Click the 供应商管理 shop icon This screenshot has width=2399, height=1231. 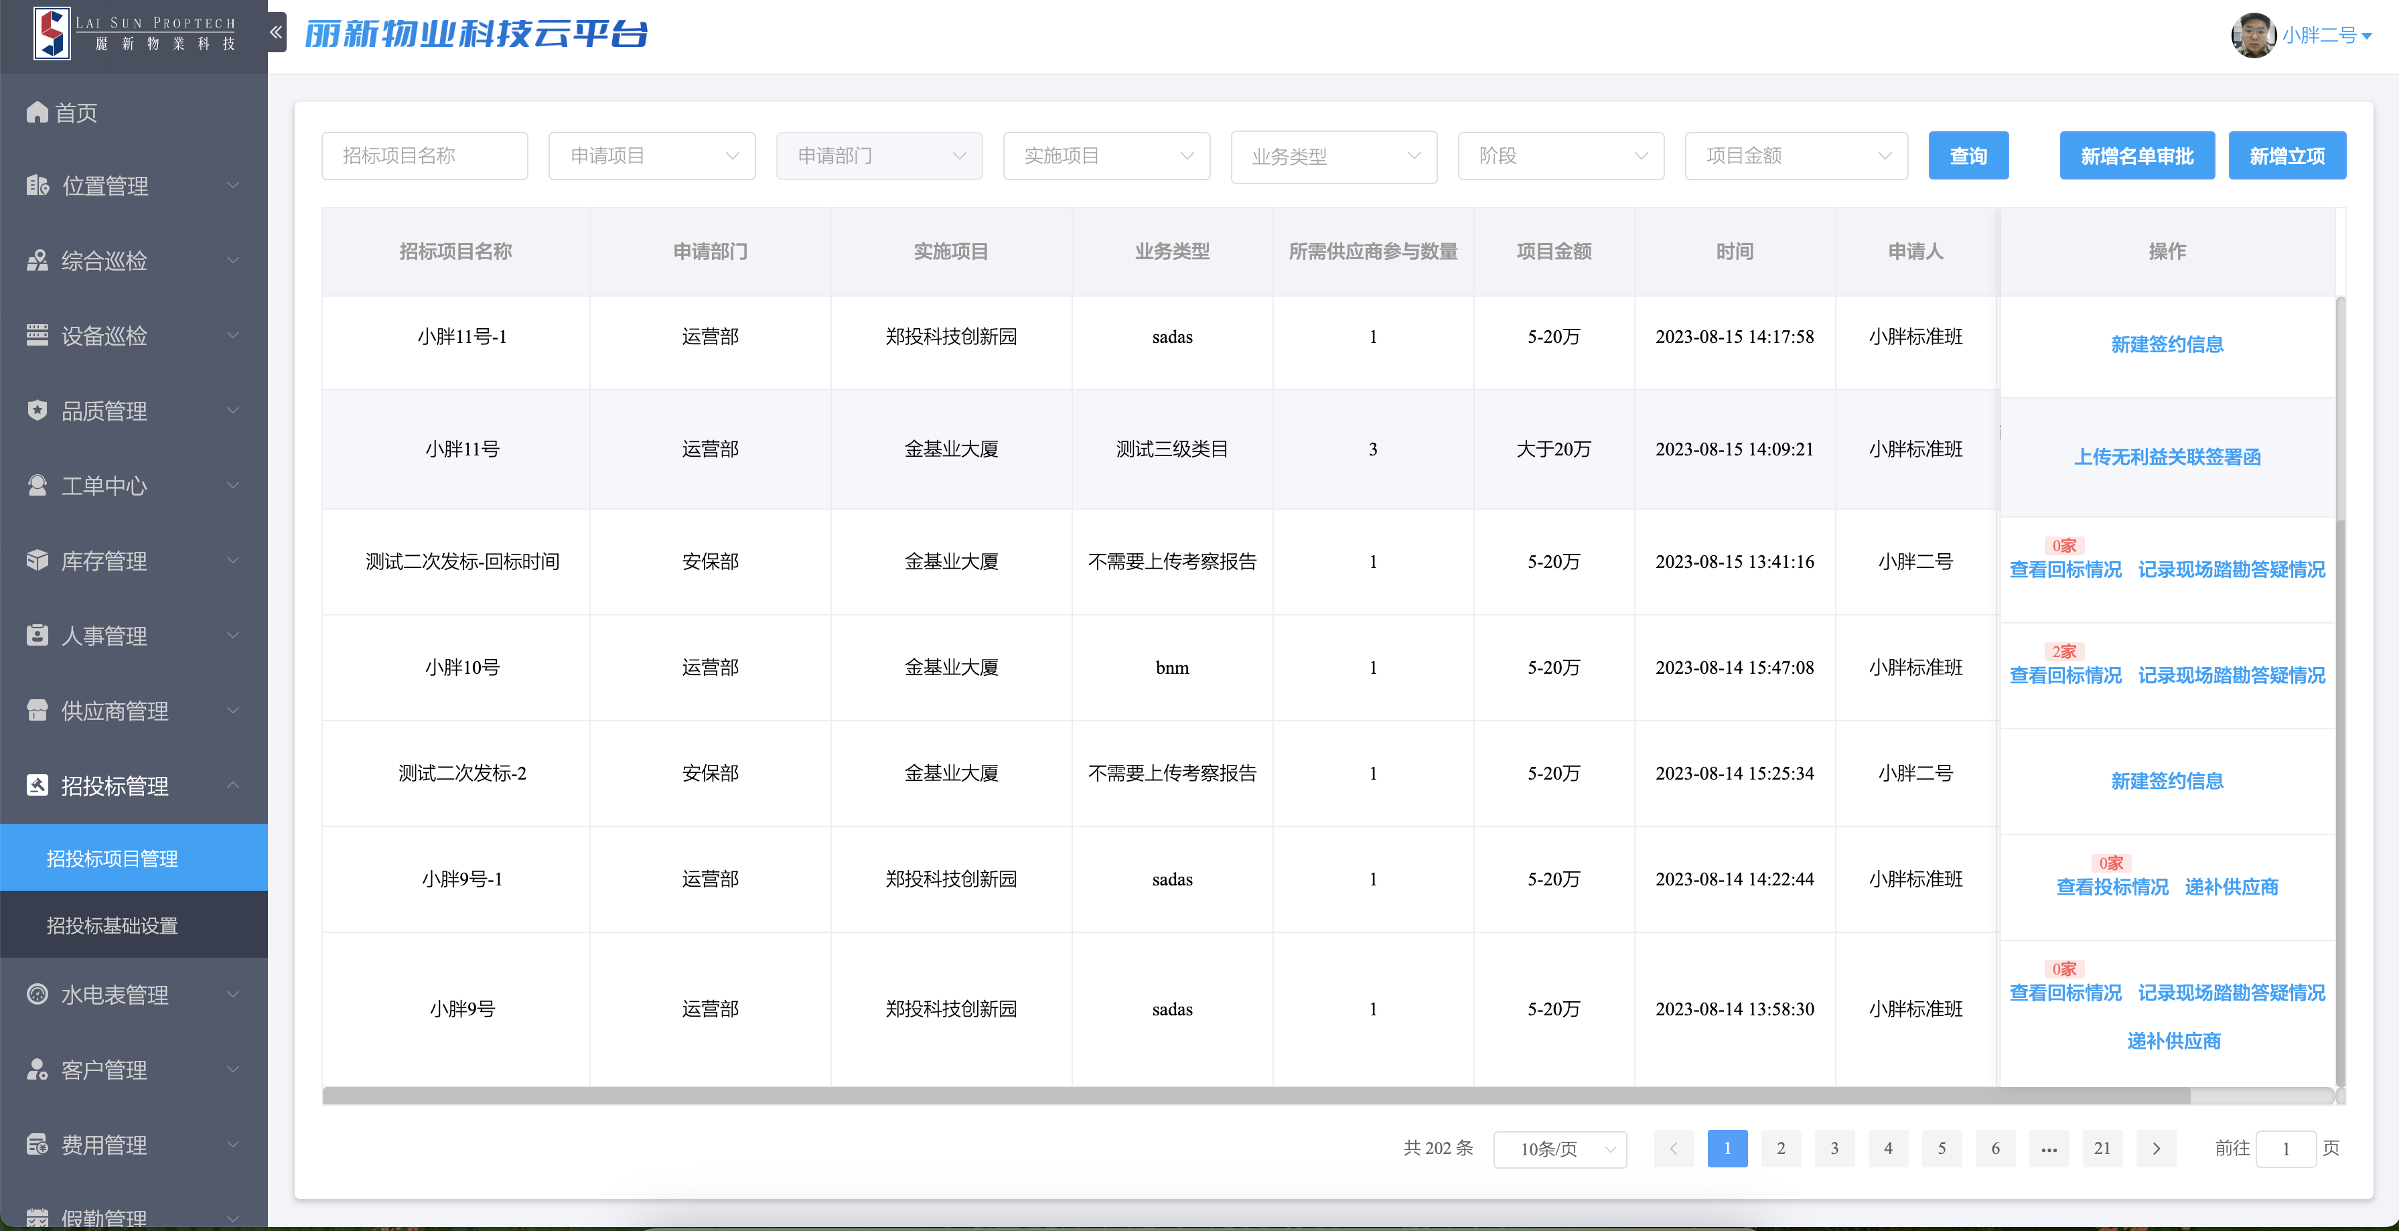tap(38, 711)
